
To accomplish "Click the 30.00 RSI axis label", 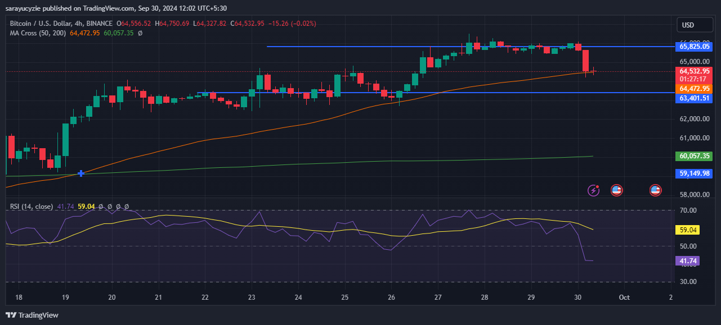I will (x=689, y=282).
